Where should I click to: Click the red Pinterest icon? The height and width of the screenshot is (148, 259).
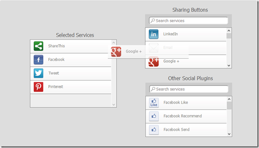(x=39, y=87)
